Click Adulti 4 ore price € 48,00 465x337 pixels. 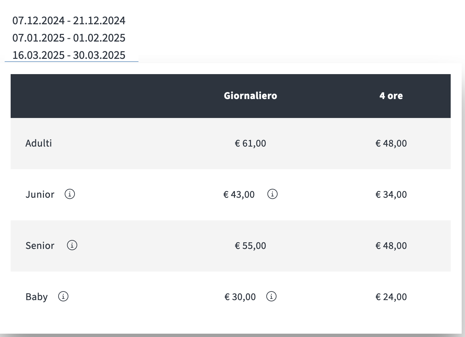coord(391,143)
